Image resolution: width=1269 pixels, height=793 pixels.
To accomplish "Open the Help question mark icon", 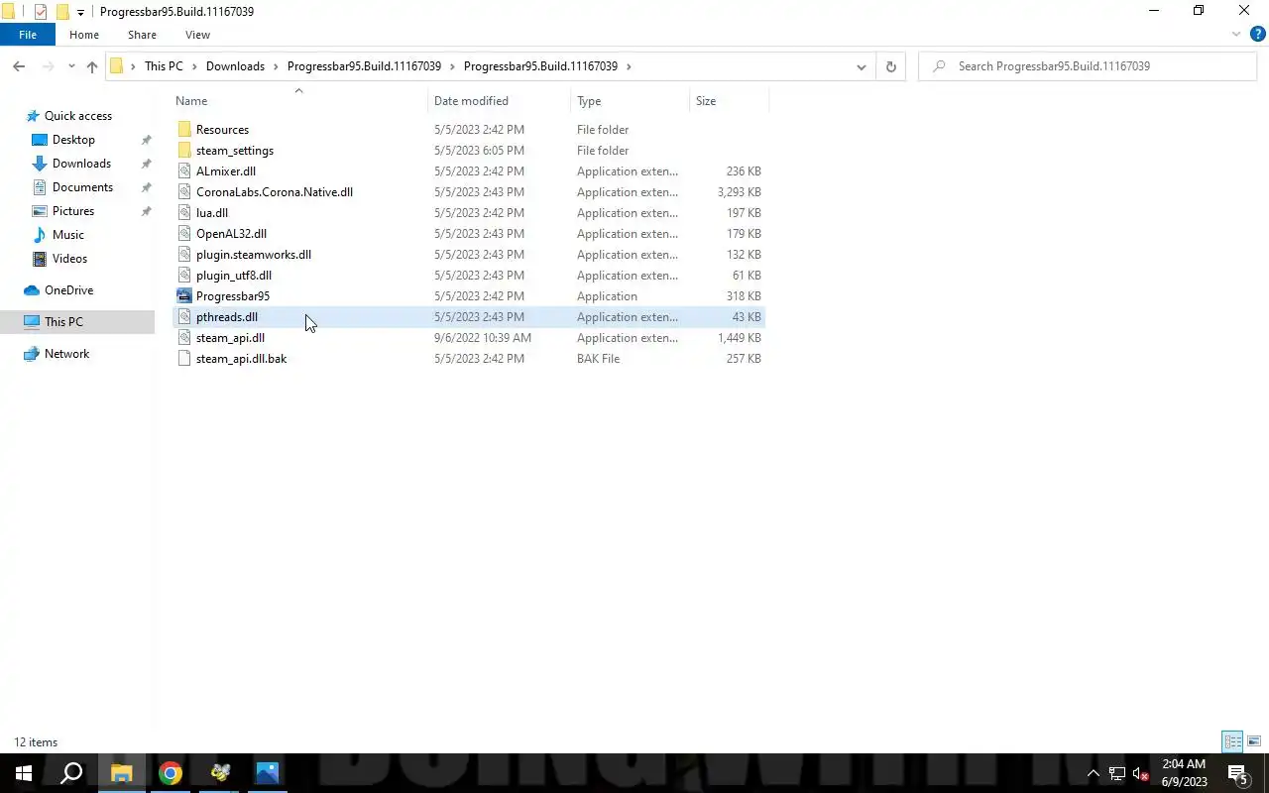I will (x=1258, y=35).
